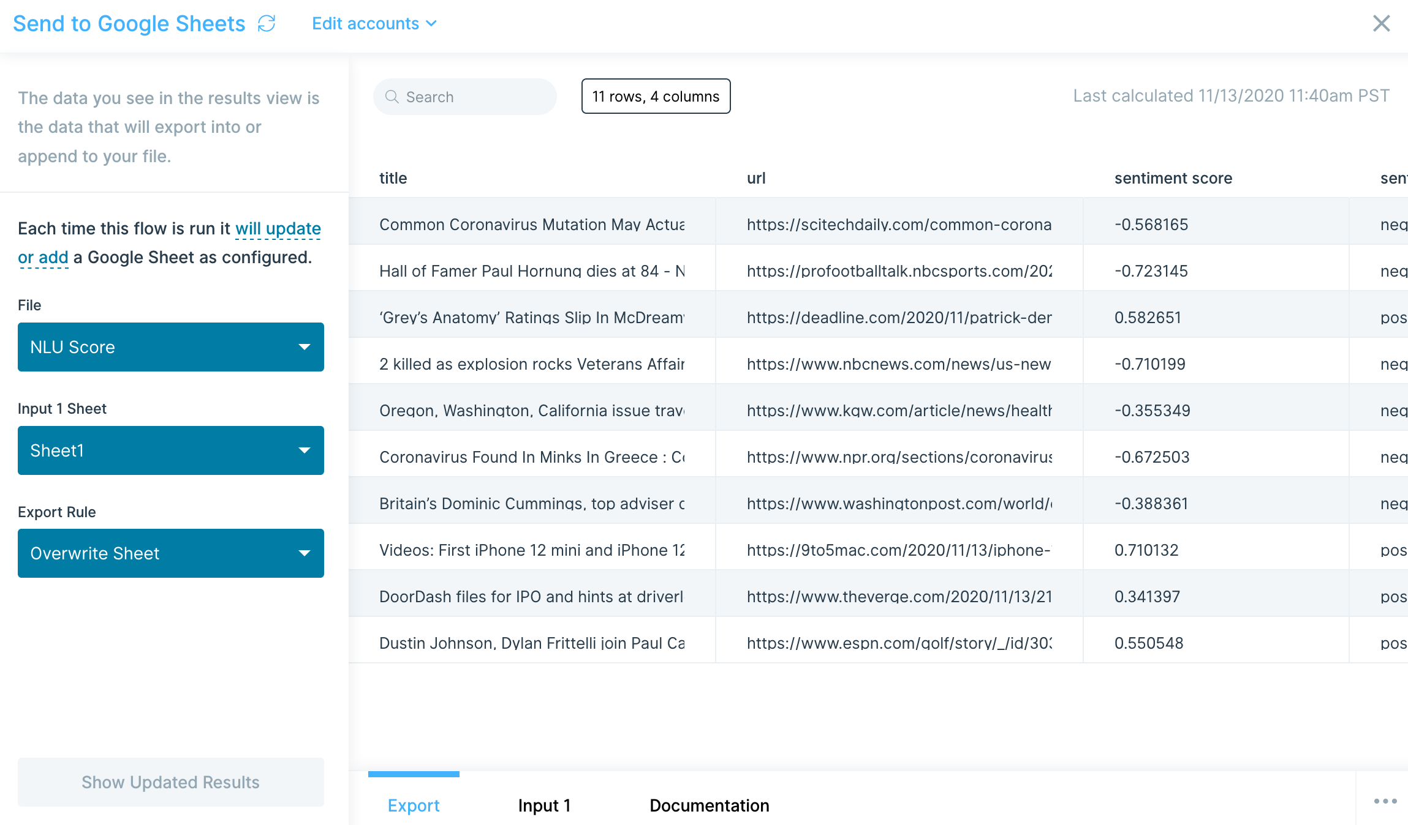Expand the Overwrite Sheet export rule dropdown

[170, 553]
